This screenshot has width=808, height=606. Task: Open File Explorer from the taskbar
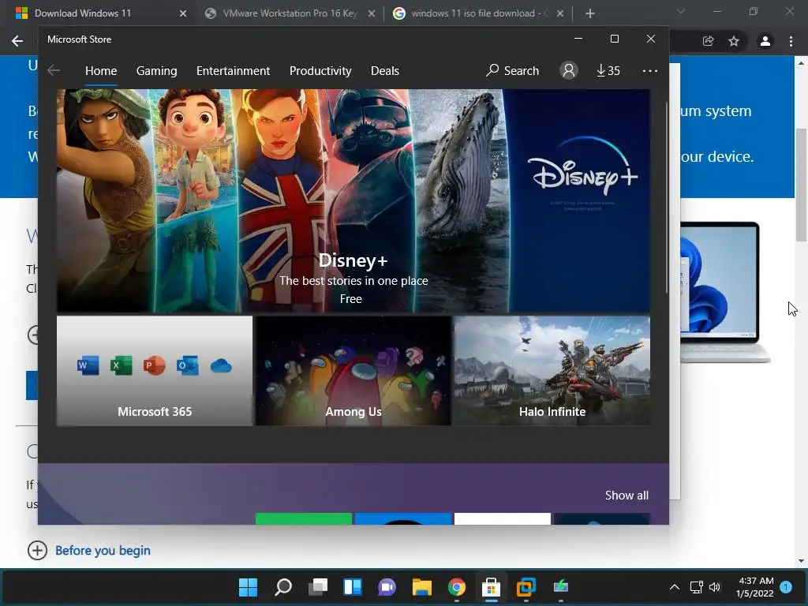tap(422, 587)
